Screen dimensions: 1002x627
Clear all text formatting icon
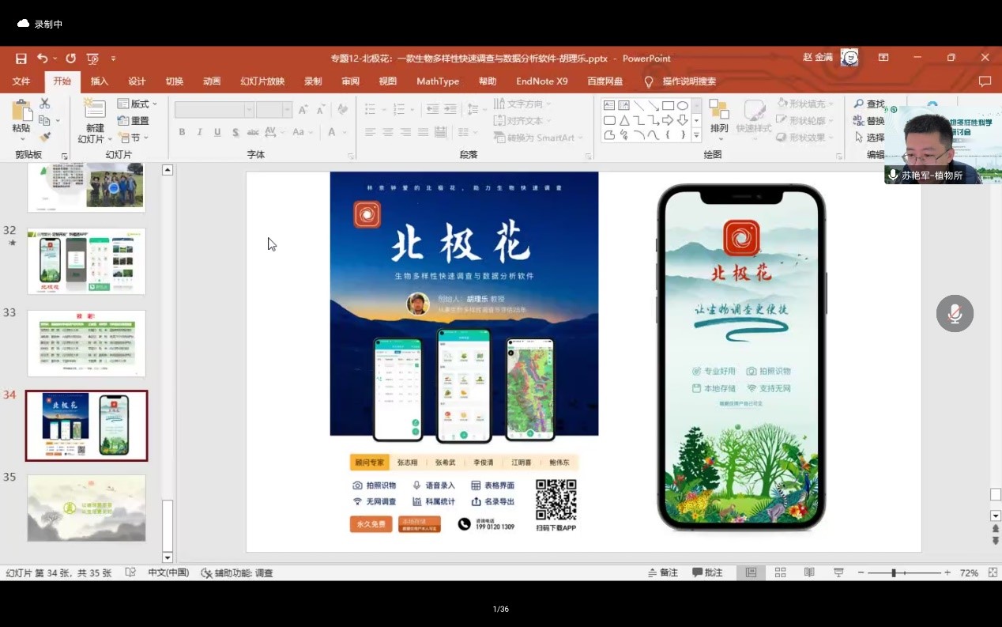(x=342, y=110)
